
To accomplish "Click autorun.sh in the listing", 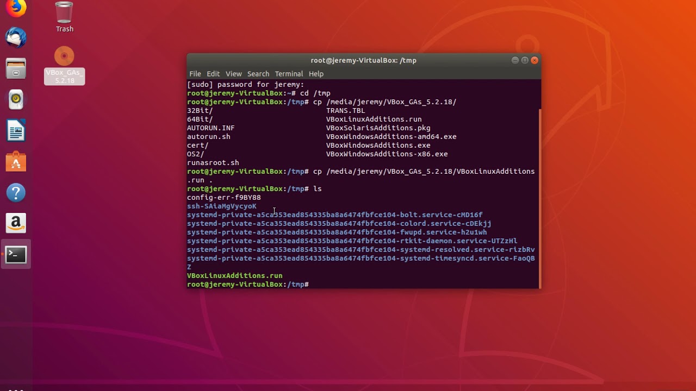I will tap(209, 137).
